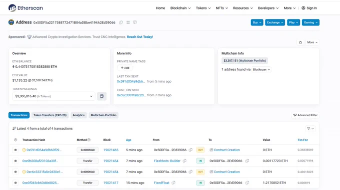Open transaction hash 0xe3f045cb60dde8825
This screenshot has width=340, height=190.
[40, 183]
